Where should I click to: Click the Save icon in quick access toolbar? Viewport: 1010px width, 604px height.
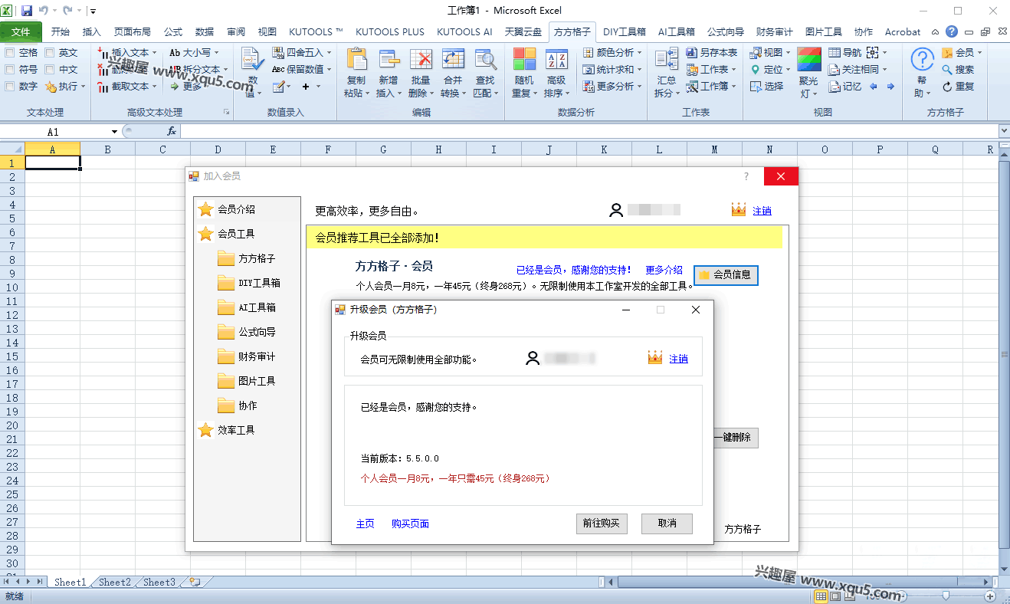coord(27,11)
